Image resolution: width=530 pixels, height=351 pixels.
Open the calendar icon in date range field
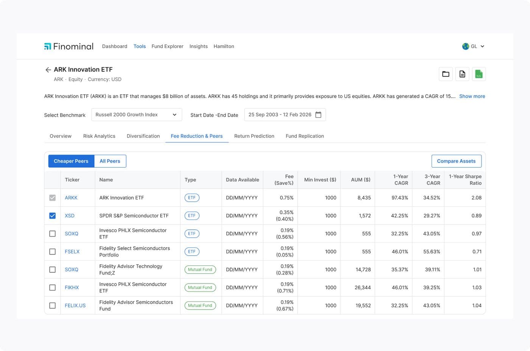[x=318, y=115]
